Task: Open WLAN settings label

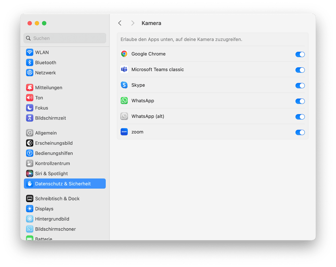Action: click(x=42, y=52)
